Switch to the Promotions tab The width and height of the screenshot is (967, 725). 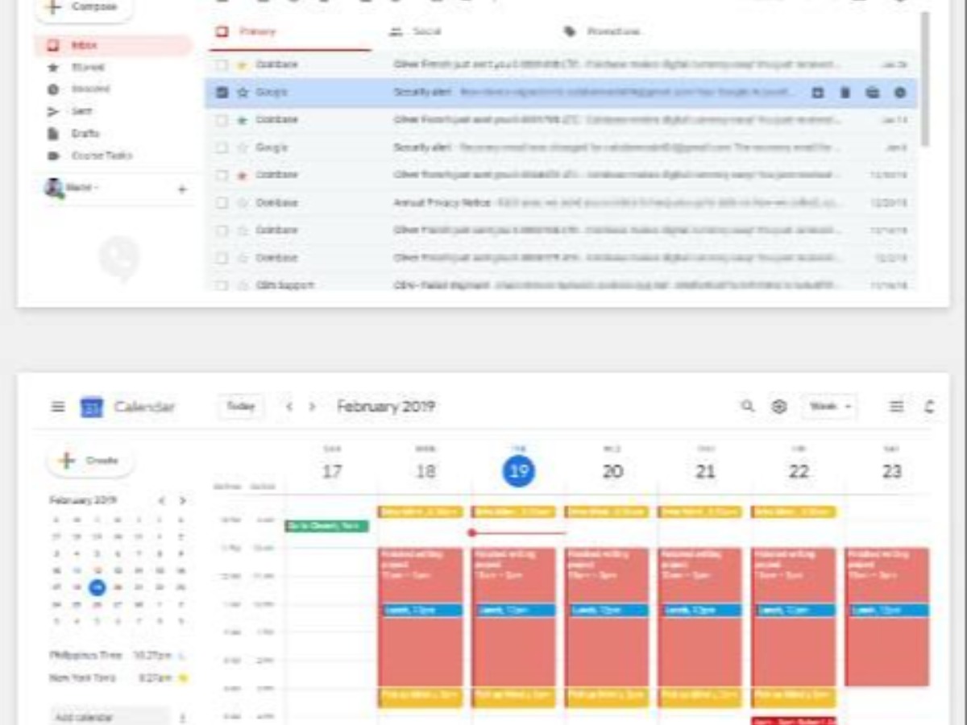[603, 31]
